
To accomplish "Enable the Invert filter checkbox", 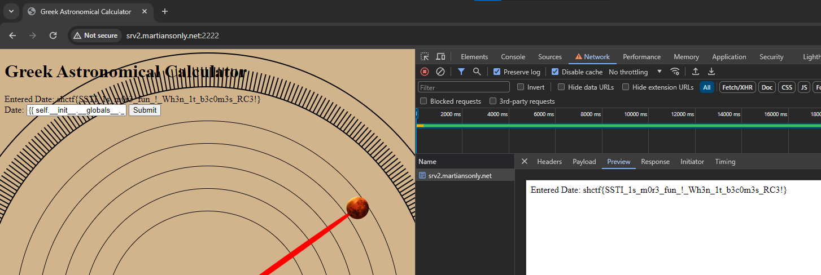I will coord(521,87).
